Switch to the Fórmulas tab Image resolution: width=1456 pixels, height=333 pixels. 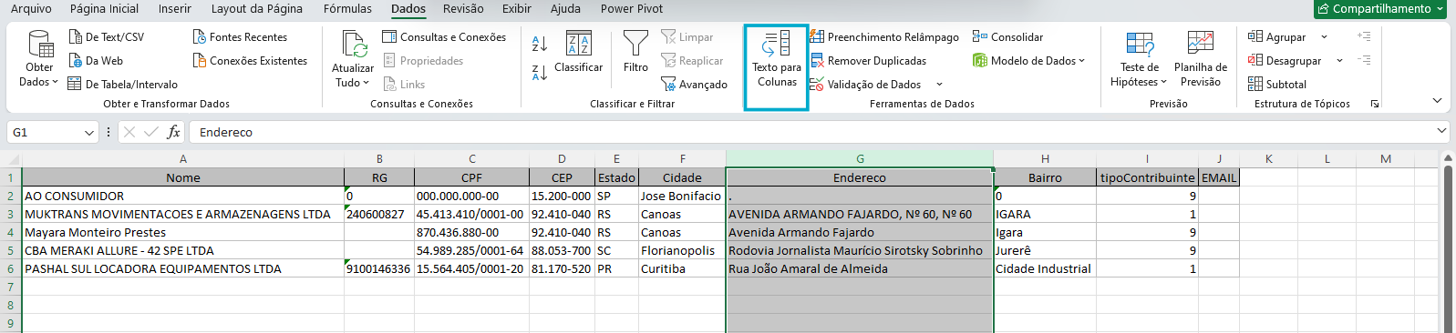(347, 8)
